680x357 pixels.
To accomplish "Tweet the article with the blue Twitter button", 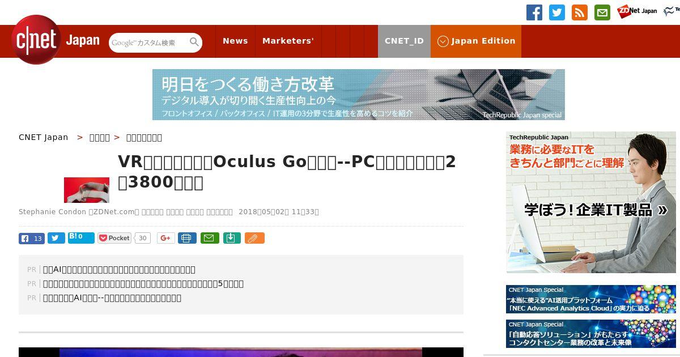I will [x=56, y=238].
